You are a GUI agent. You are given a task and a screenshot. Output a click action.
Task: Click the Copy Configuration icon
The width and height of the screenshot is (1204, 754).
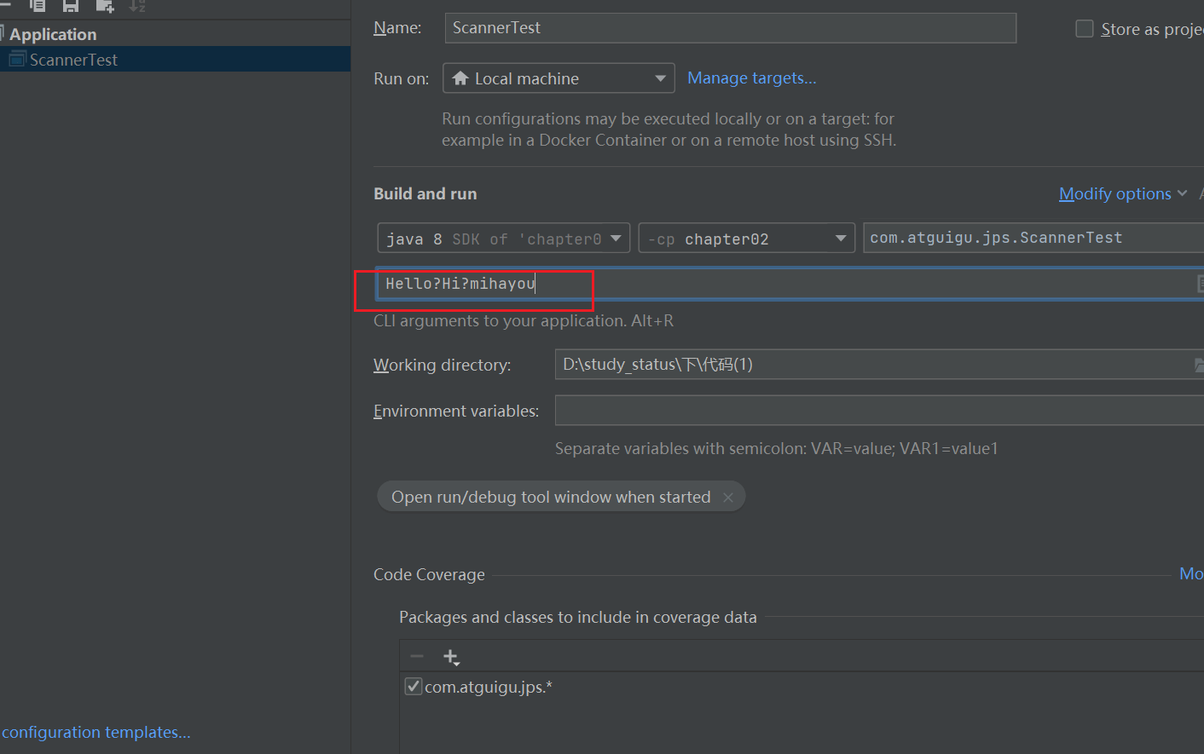[38, 5]
